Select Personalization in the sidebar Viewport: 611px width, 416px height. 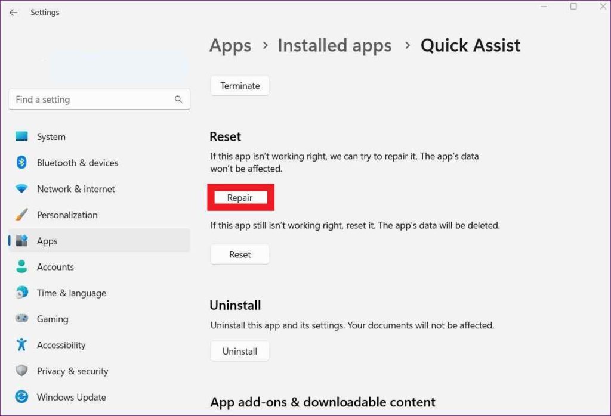[x=99, y=215]
